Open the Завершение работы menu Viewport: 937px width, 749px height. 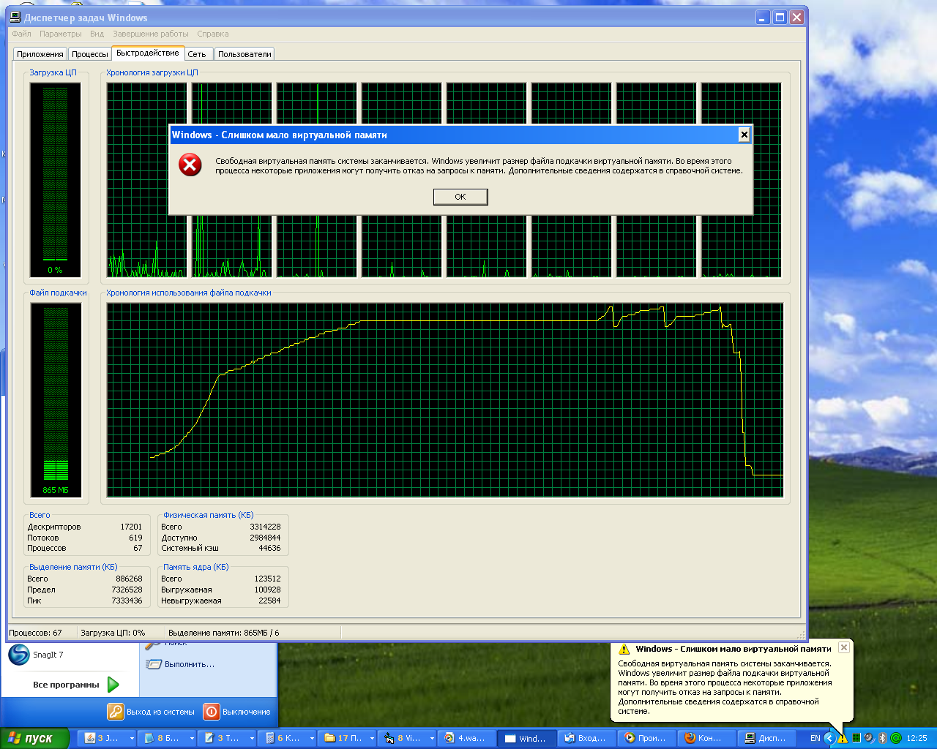tap(150, 34)
